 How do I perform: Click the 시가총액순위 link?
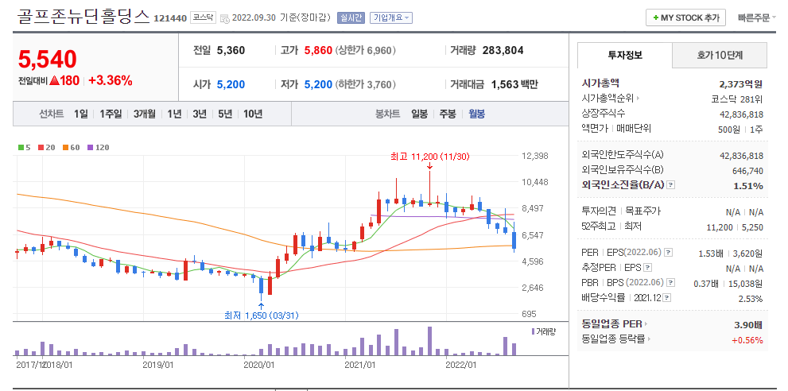[x=607, y=99]
